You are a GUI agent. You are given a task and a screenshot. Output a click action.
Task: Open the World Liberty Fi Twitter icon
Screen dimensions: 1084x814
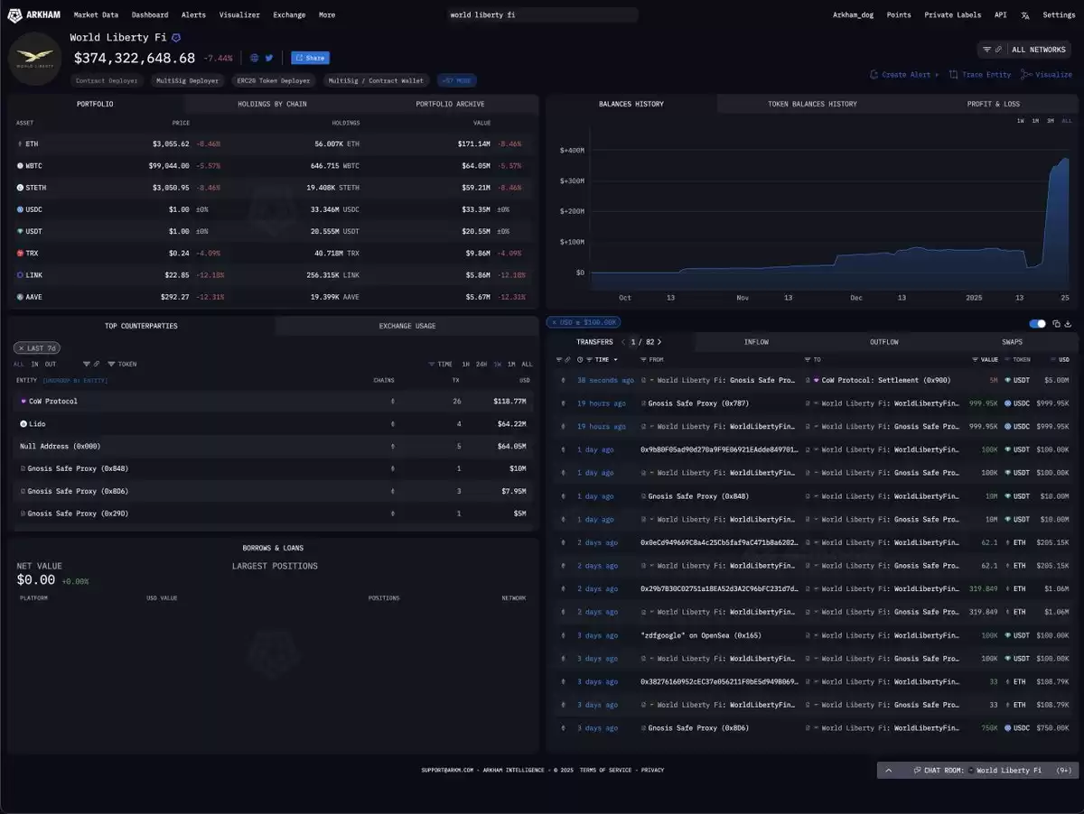point(269,58)
